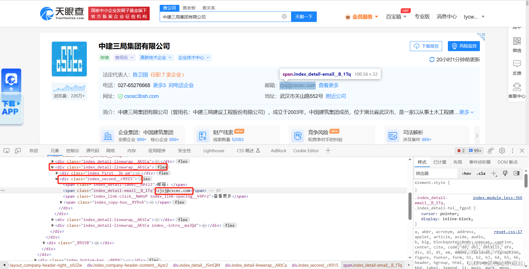The image size is (529, 269).
Task: Toggle device emulation icon in DevTools
Action: point(18,151)
